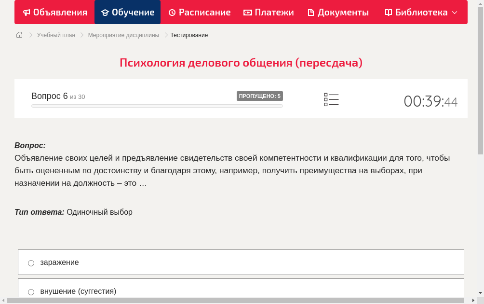Mark the first answer radio button
This screenshot has height=304, width=484.
pos(31,263)
